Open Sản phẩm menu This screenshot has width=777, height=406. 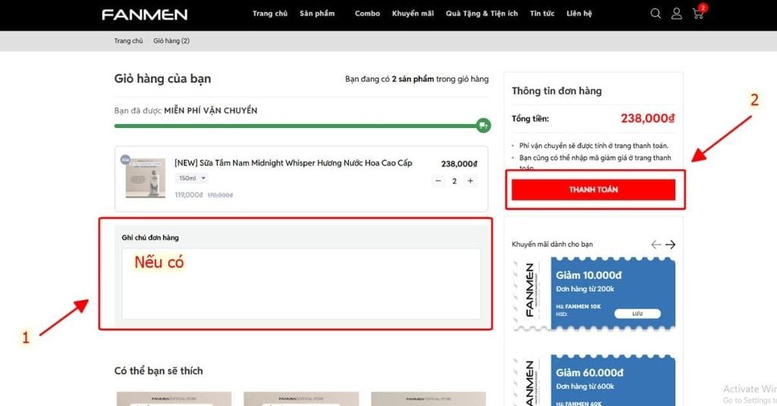click(317, 14)
